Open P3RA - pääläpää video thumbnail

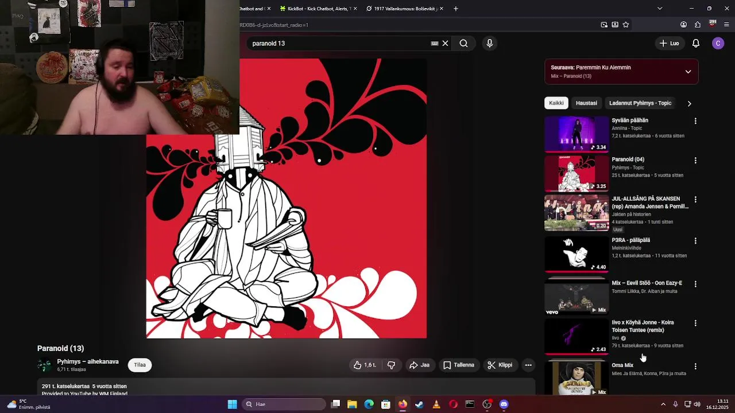(577, 254)
